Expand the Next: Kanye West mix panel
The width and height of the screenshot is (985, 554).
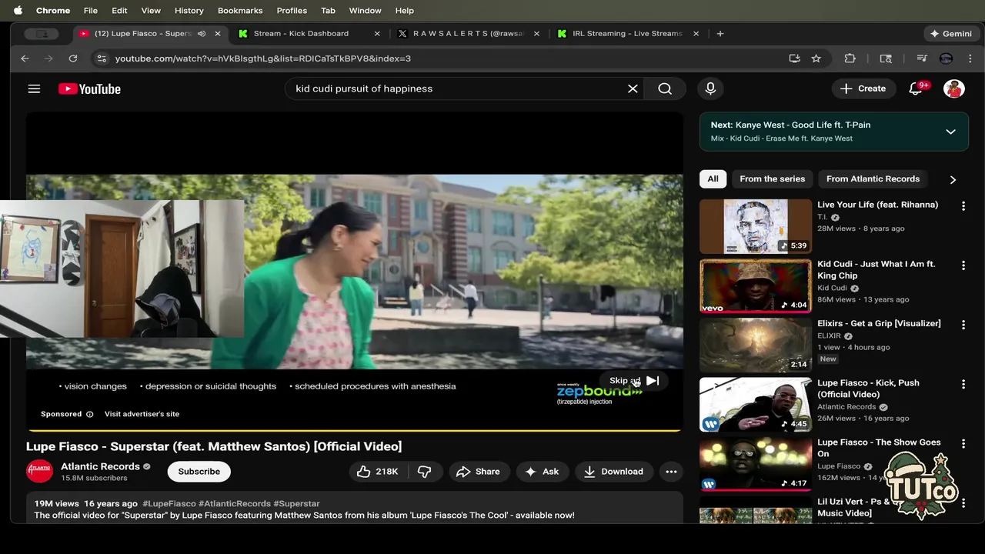point(950,132)
